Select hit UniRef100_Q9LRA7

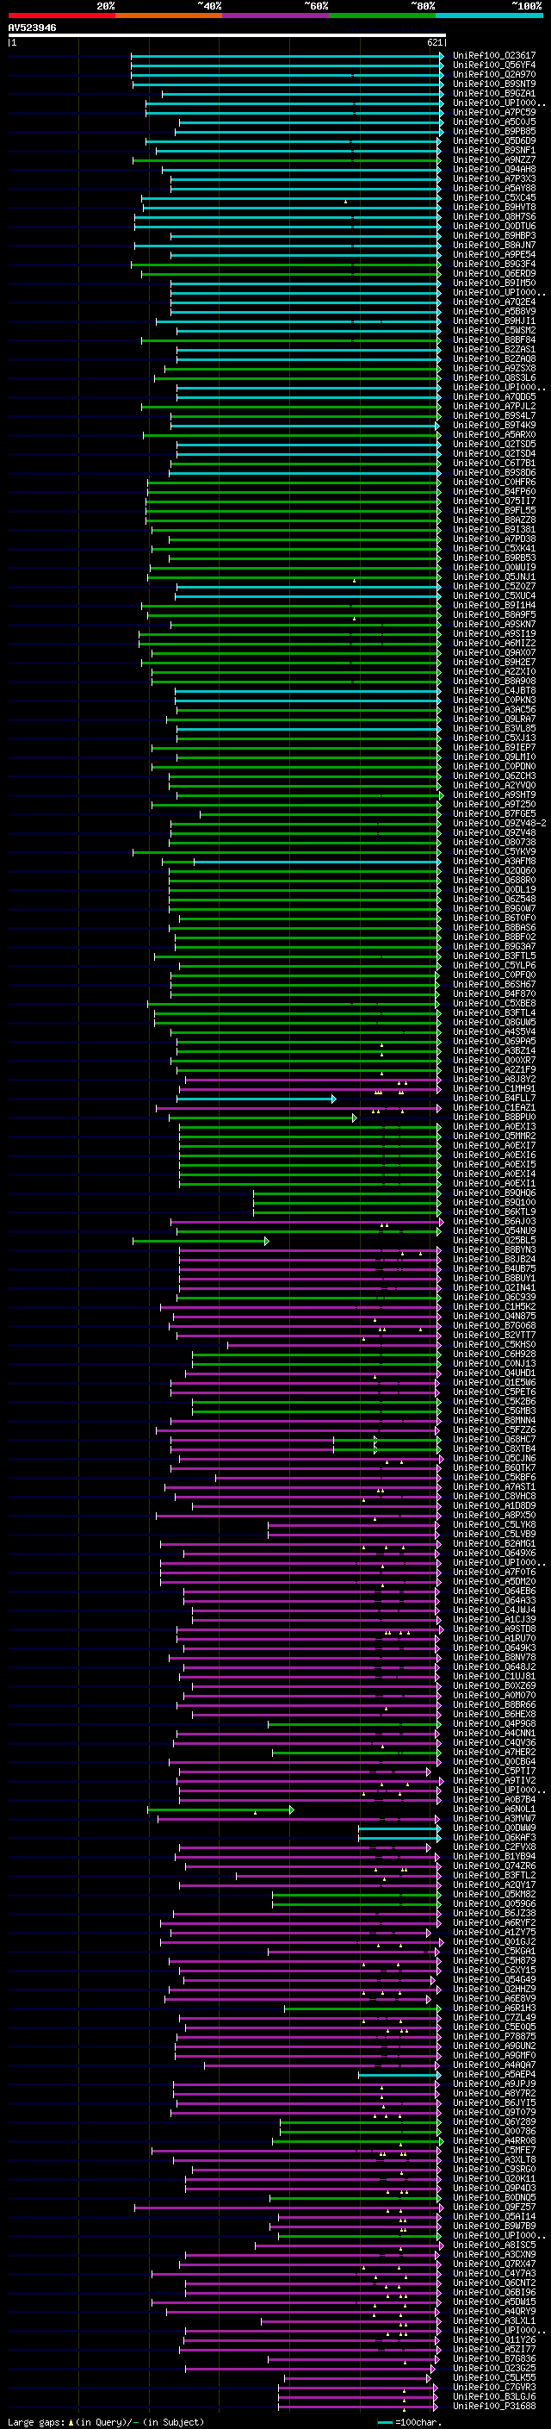(x=494, y=719)
